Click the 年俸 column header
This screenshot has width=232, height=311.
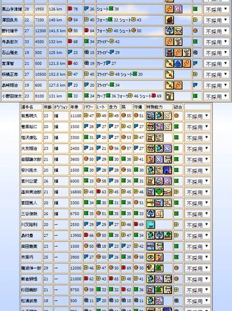click(76, 107)
